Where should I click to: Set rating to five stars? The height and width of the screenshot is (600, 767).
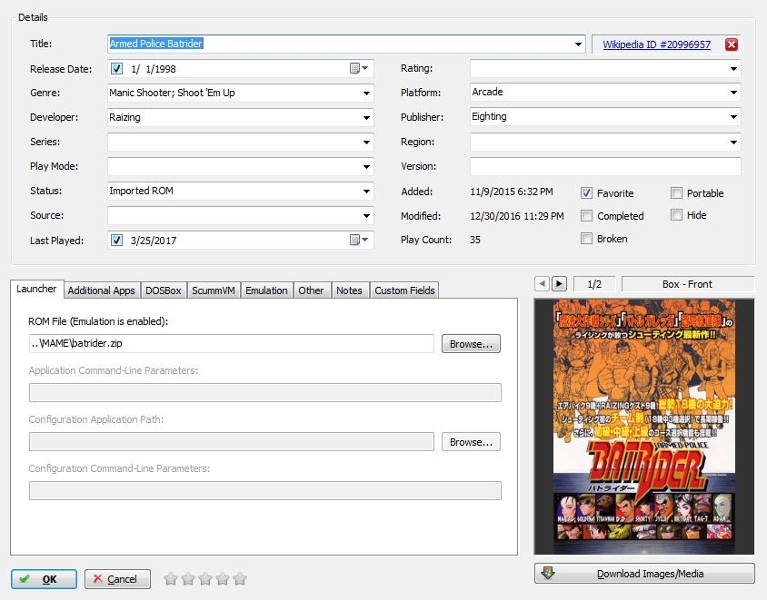(x=240, y=579)
